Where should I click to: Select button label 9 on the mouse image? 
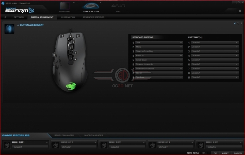[x=75, y=59]
